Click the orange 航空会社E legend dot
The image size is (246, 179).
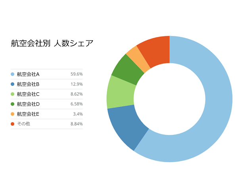[13, 114]
